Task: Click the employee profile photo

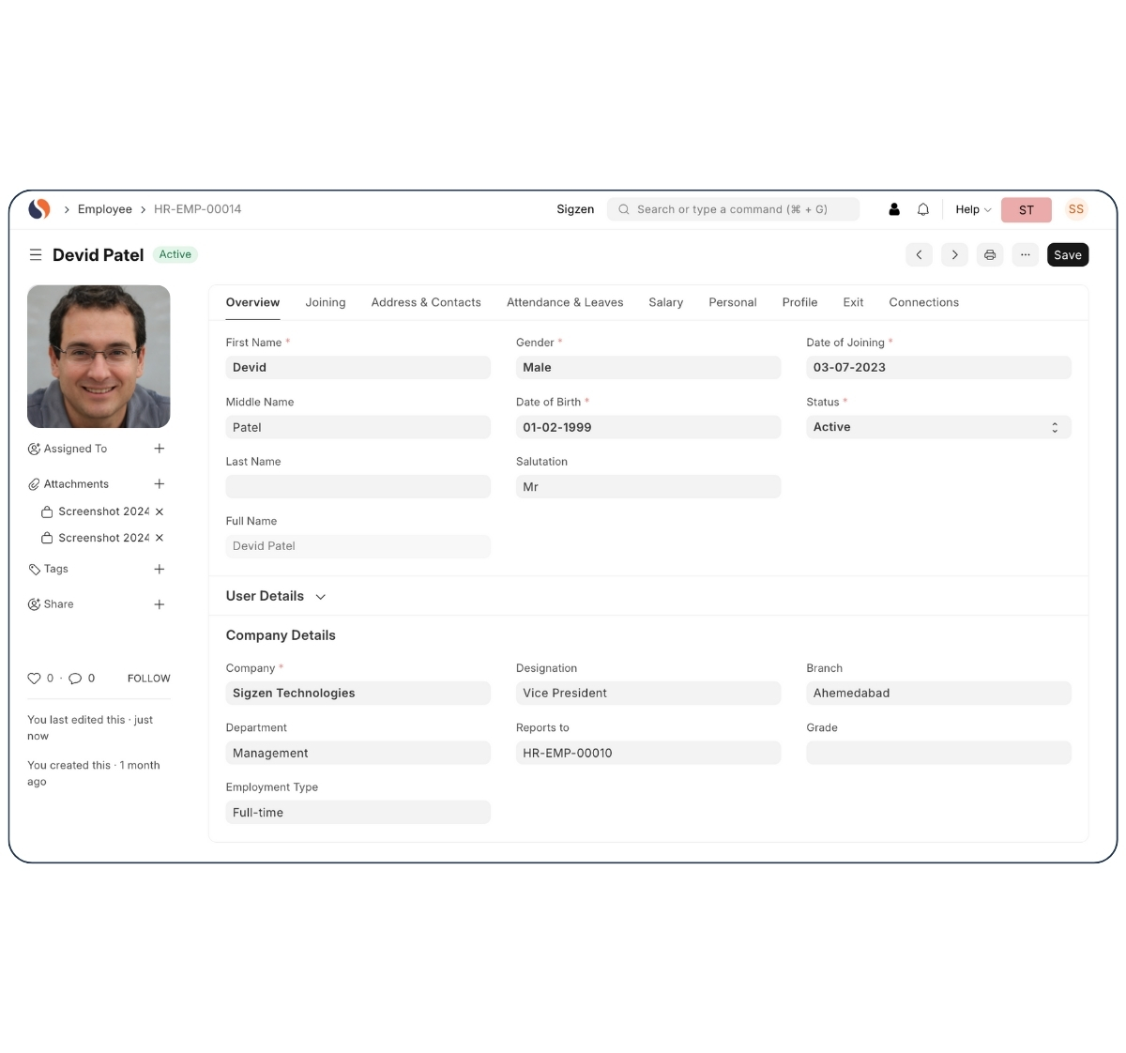Action: pos(99,357)
